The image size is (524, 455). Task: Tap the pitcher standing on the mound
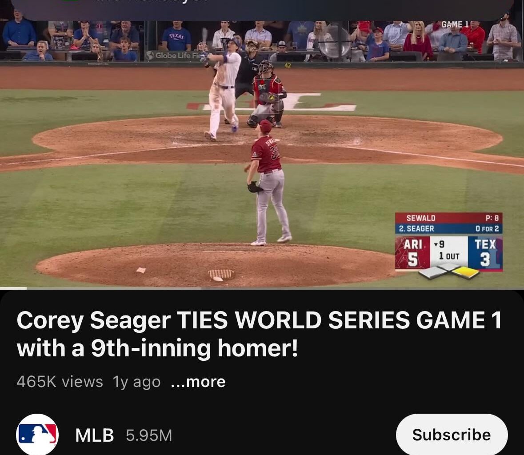(x=268, y=183)
